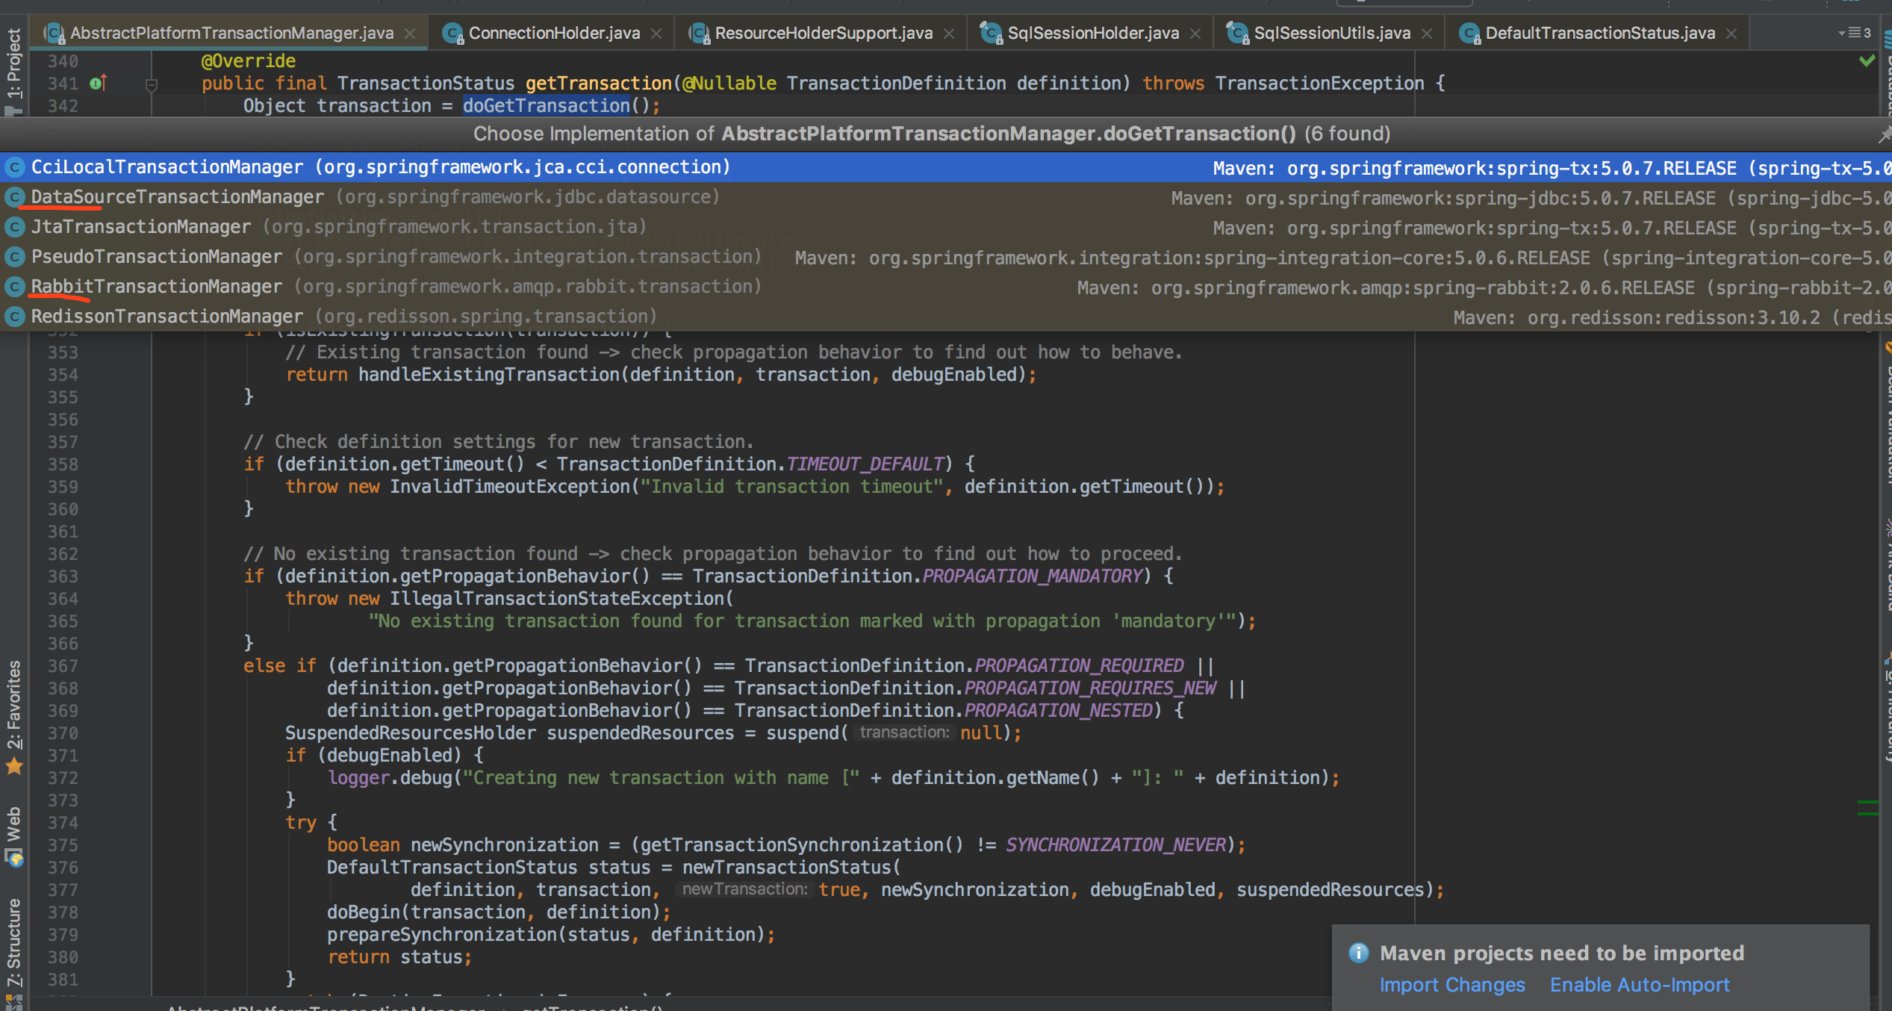Select JtaTransactionManager from the list

click(140, 227)
